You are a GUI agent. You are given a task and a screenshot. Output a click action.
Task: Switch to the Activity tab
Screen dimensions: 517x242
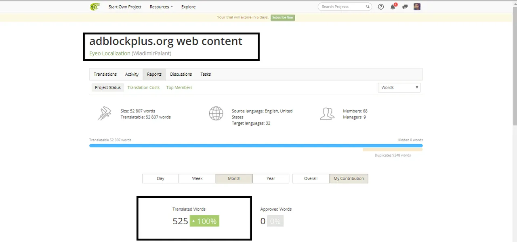click(132, 74)
